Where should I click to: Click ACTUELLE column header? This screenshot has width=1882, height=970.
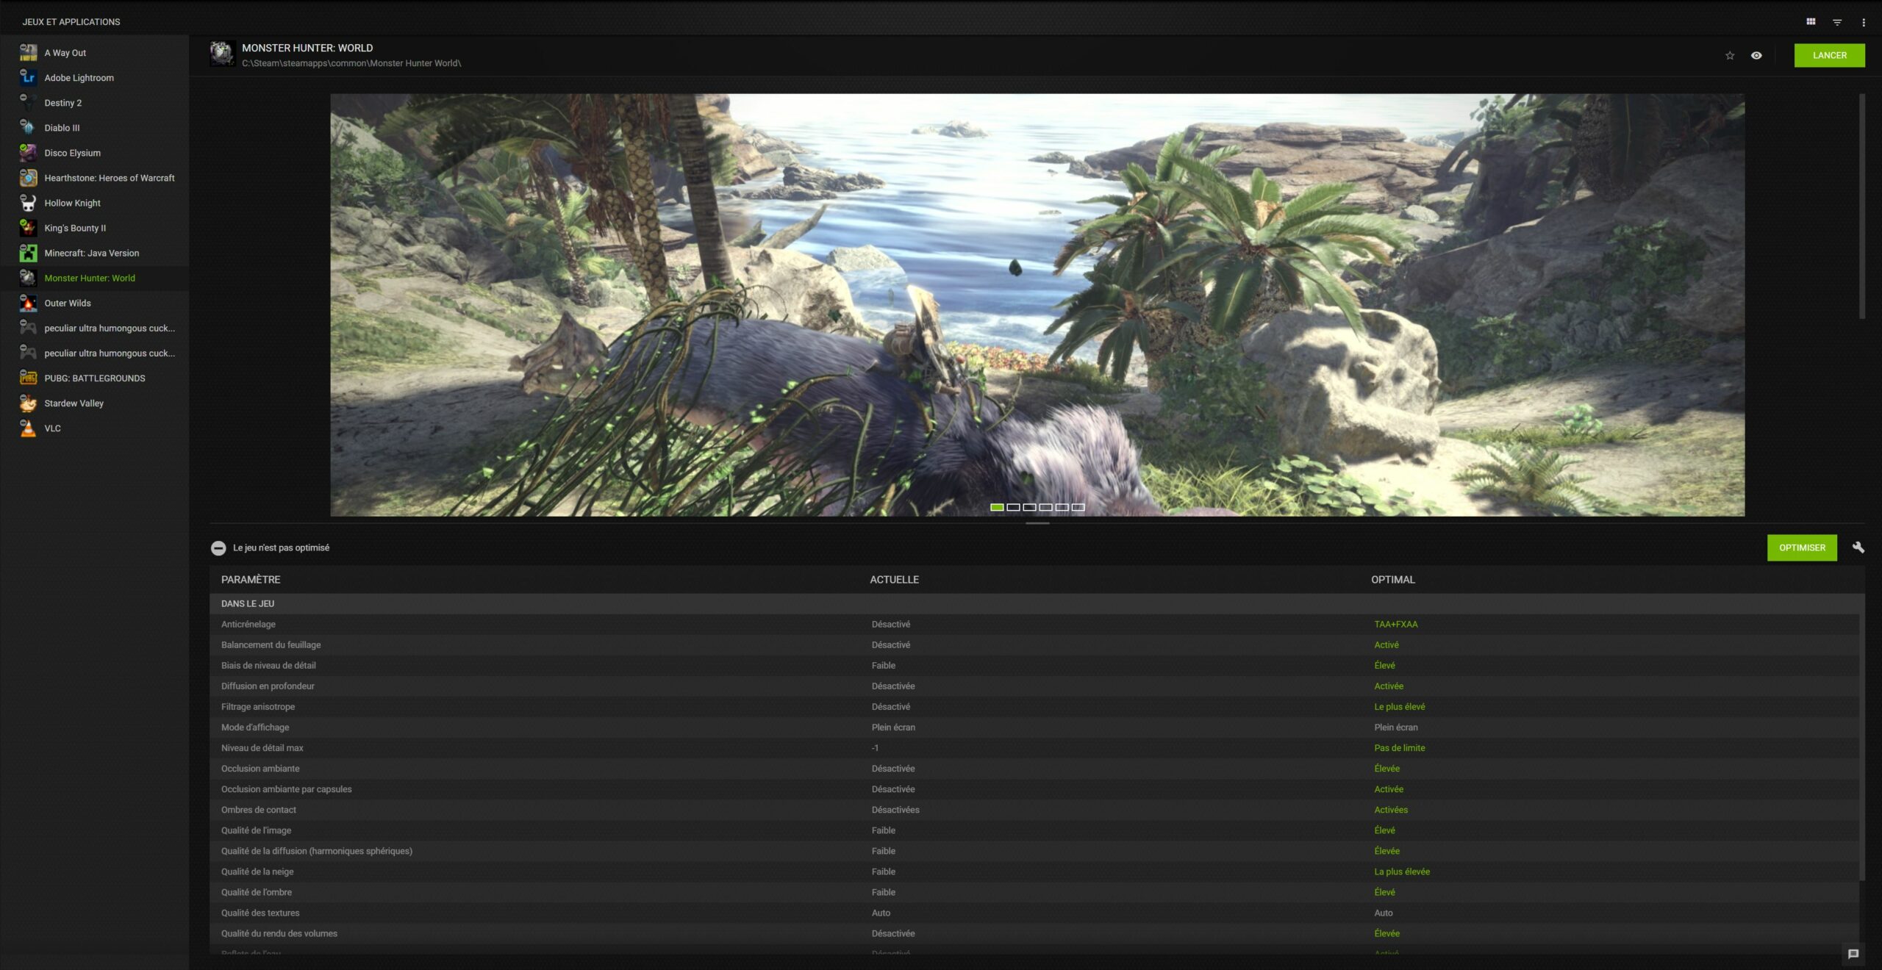(894, 579)
